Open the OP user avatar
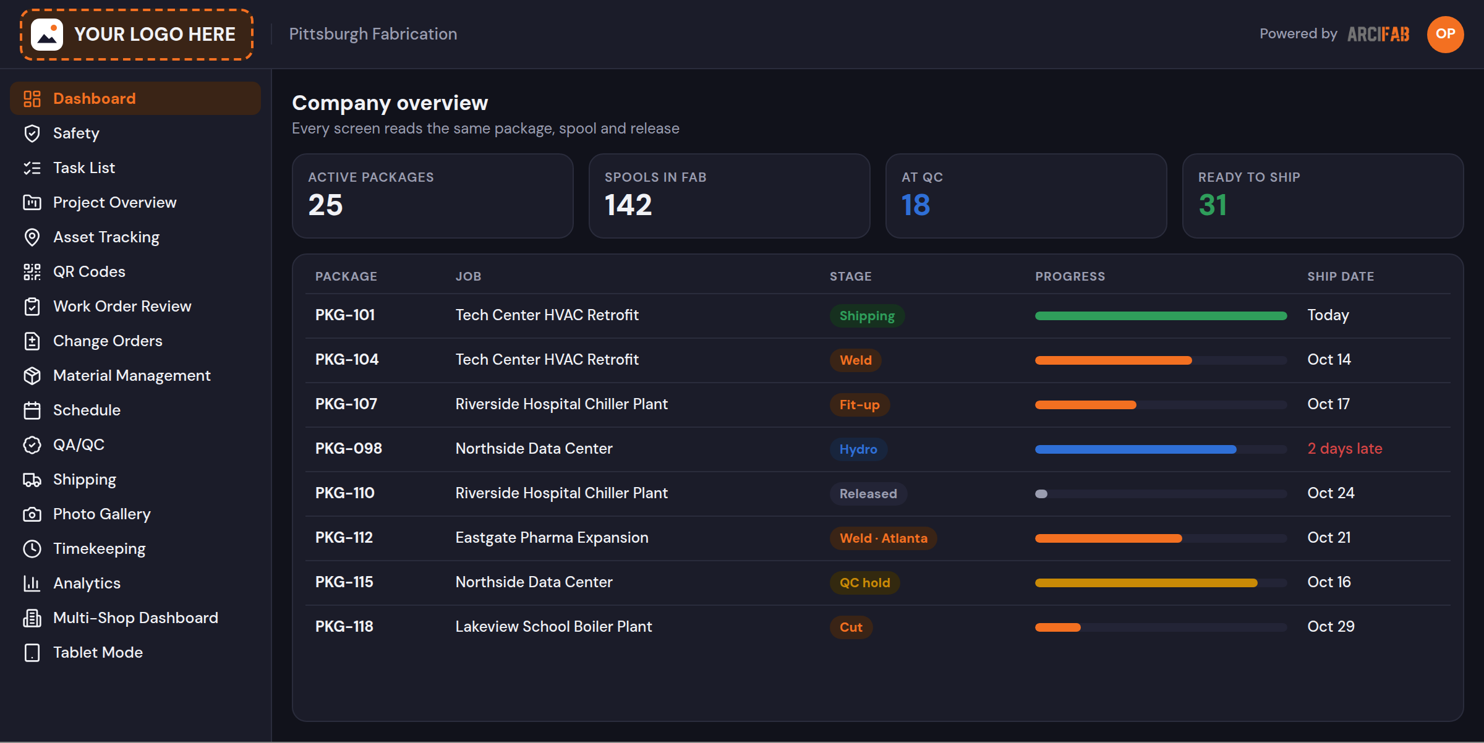Screen dimensions: 1484x743 [x=1445, y=34]
